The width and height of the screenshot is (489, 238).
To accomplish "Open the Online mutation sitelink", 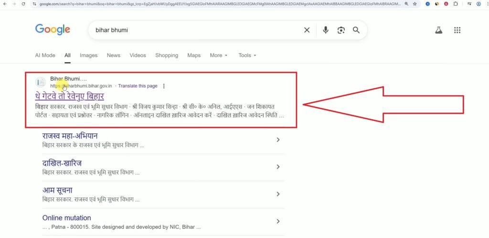I will (67, 218).
